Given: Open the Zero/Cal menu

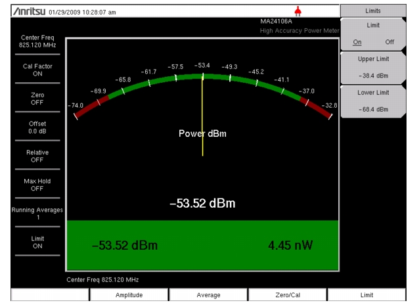Looking at the screenshot, I should 288,296.
